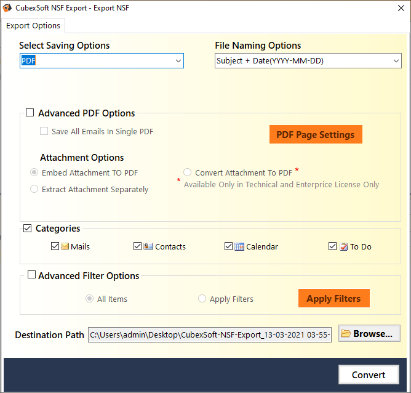Click the Calendar grid icon
Image resolution: width=411 pixels, height=393 pixels.
(x=239, y=246)
